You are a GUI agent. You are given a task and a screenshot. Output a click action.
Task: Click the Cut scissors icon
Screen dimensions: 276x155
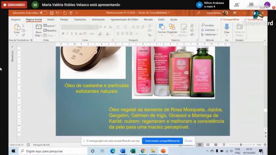tap(23, 26)
